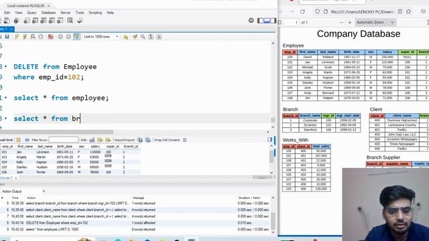Sort by the emp_id column header
This screenshot has width=429, height=241.
(x=7, y=147)
